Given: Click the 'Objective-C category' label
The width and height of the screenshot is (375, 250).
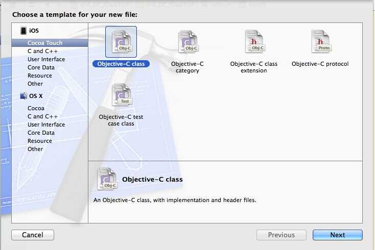Looking at the screenshot, I should (188, 67).
